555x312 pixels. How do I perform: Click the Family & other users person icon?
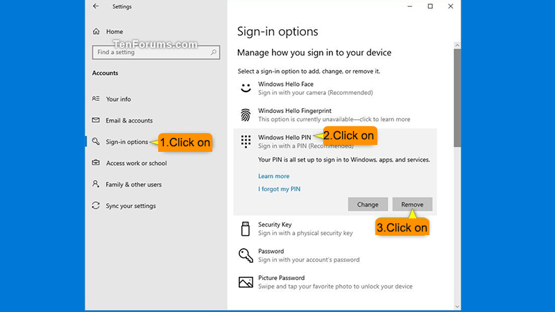[96, 184]
